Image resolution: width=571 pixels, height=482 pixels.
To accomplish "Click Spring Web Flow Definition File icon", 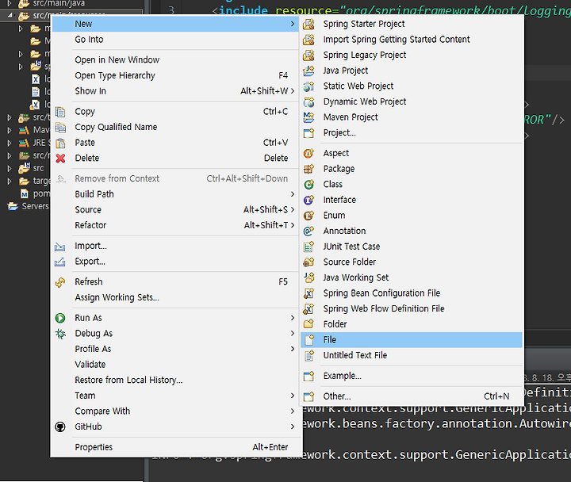I will [308, 308].
